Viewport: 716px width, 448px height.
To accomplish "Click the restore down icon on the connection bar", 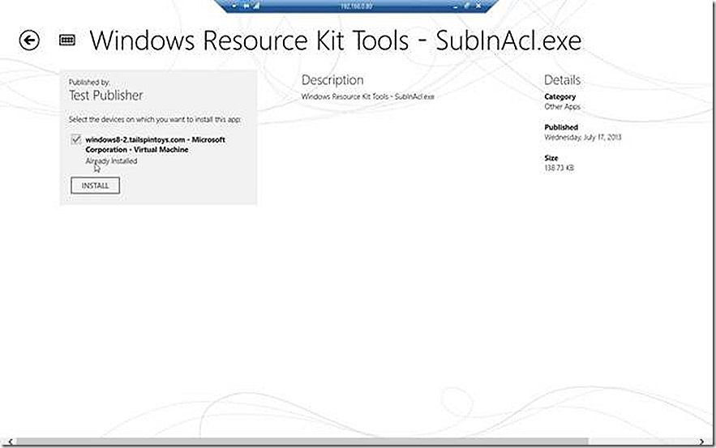I will (x=467, y=6).
